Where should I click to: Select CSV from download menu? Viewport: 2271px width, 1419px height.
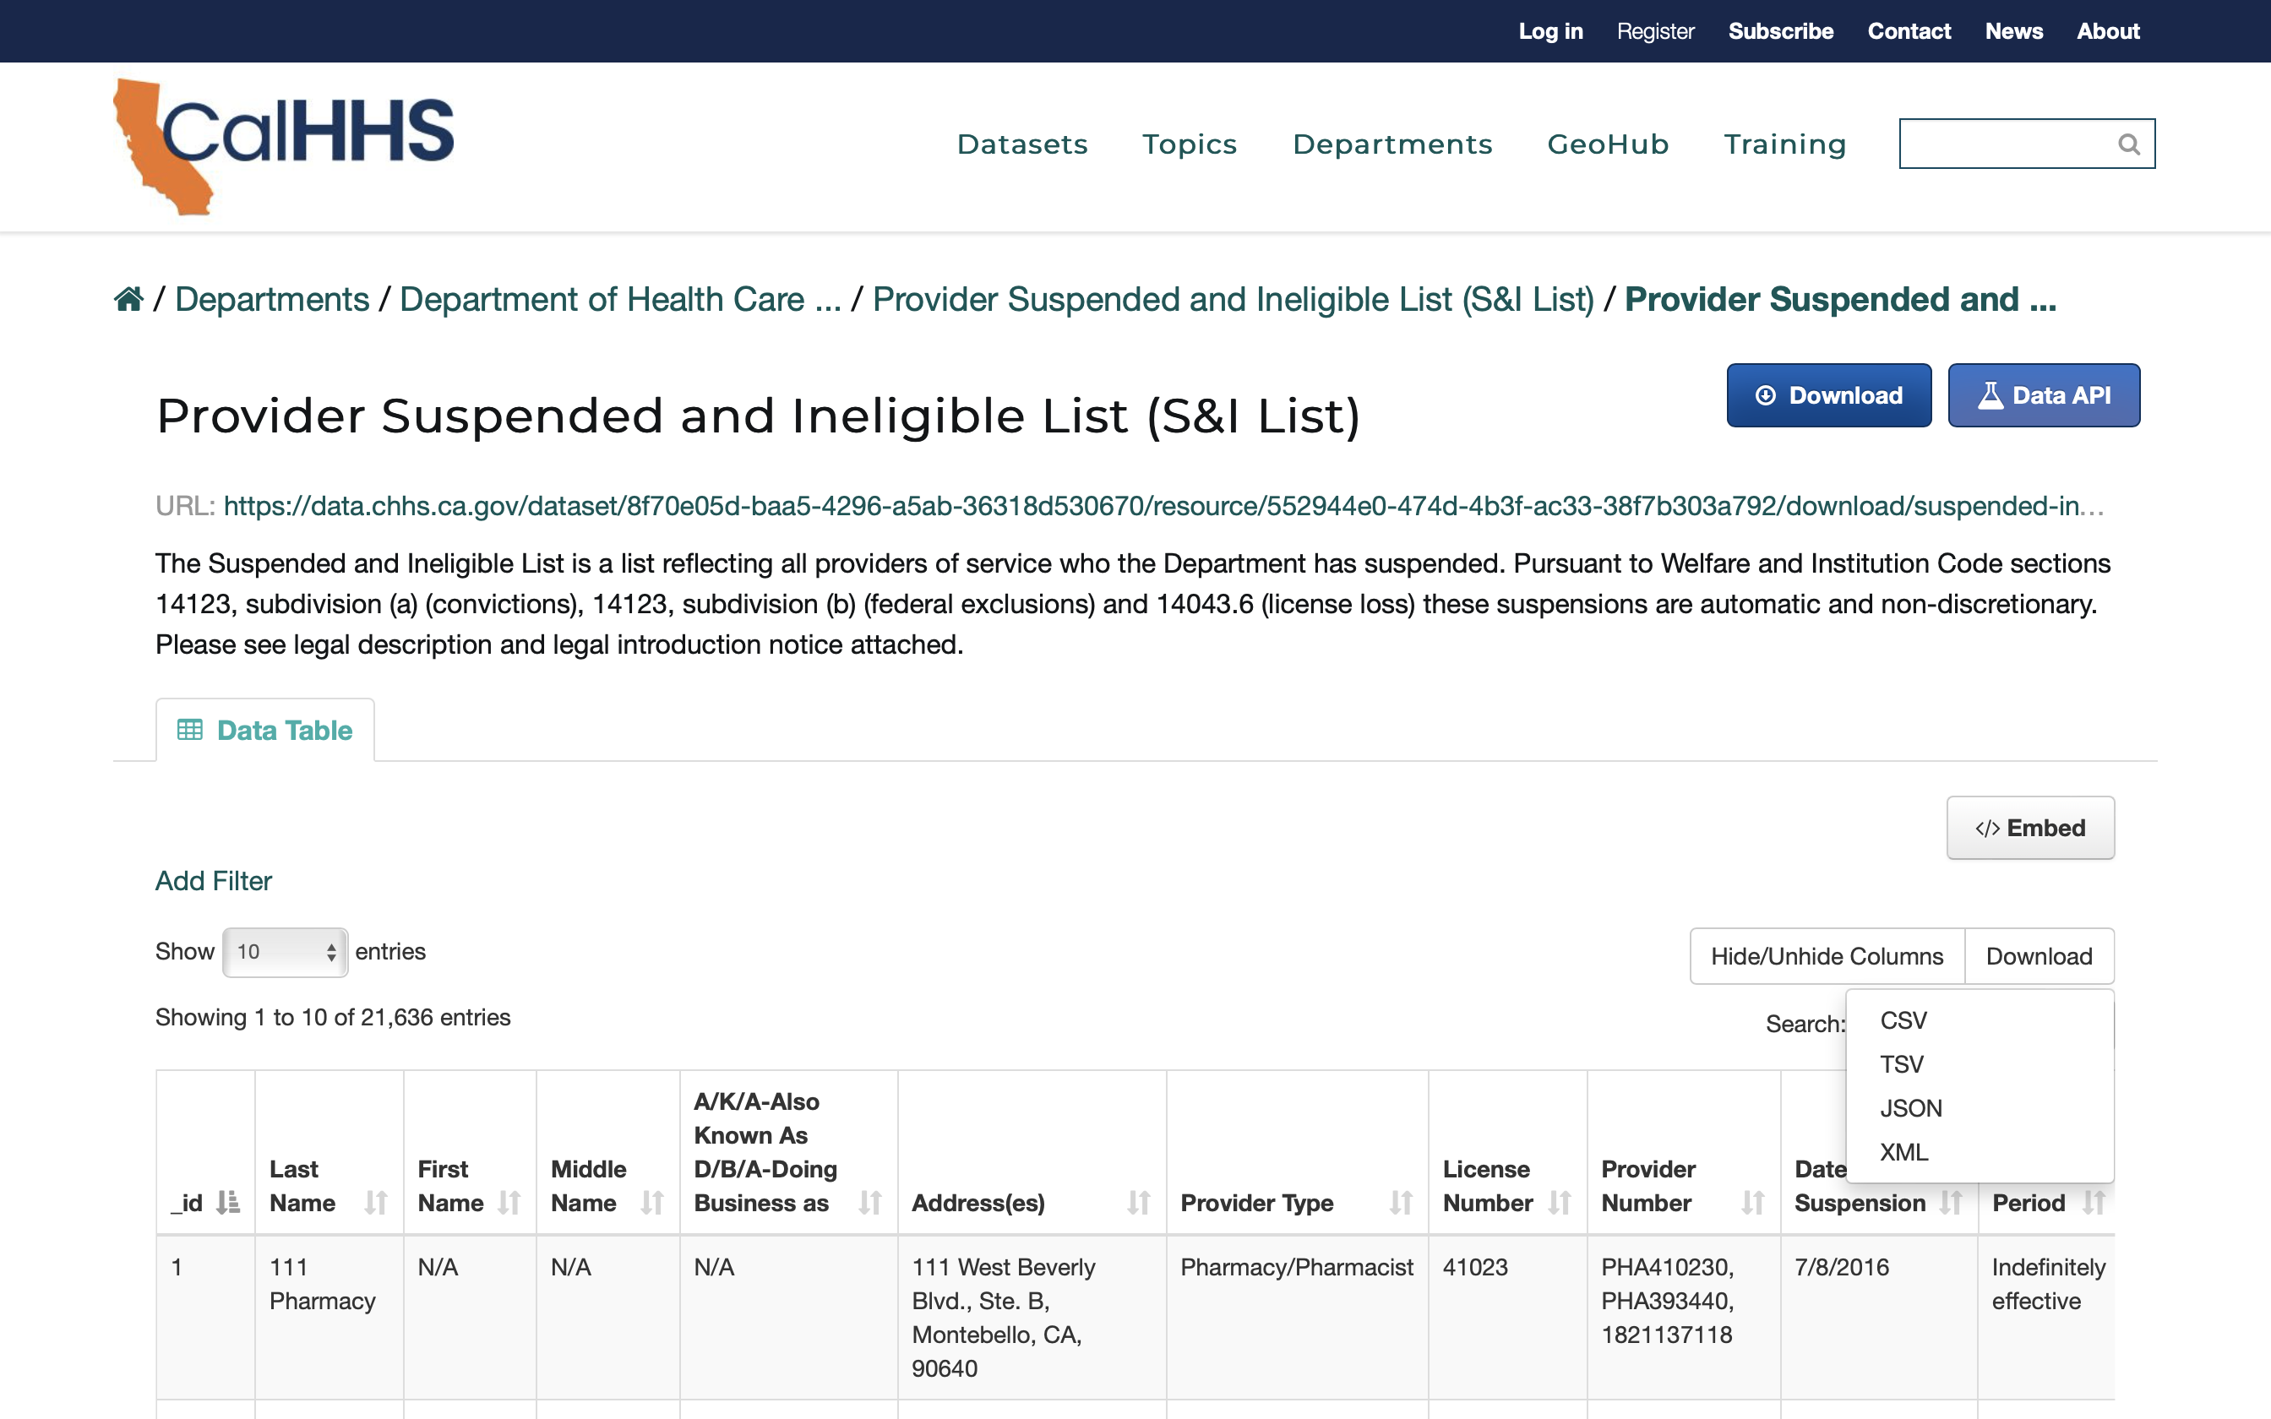[1903, 1020]
